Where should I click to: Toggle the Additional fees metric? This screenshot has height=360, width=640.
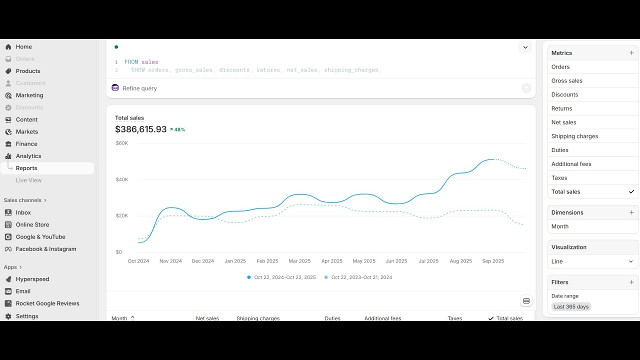pos(593,164)
